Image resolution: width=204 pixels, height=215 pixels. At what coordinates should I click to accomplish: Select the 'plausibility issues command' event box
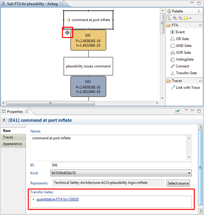click(x=88, y=66)
